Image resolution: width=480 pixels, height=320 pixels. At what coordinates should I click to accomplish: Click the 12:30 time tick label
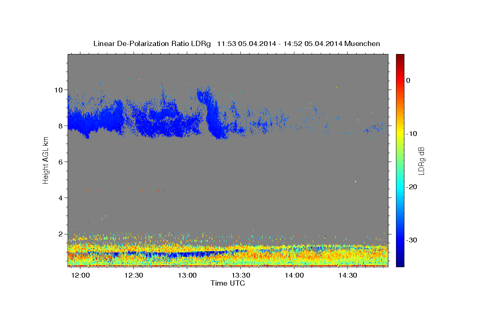click(134, 275)
